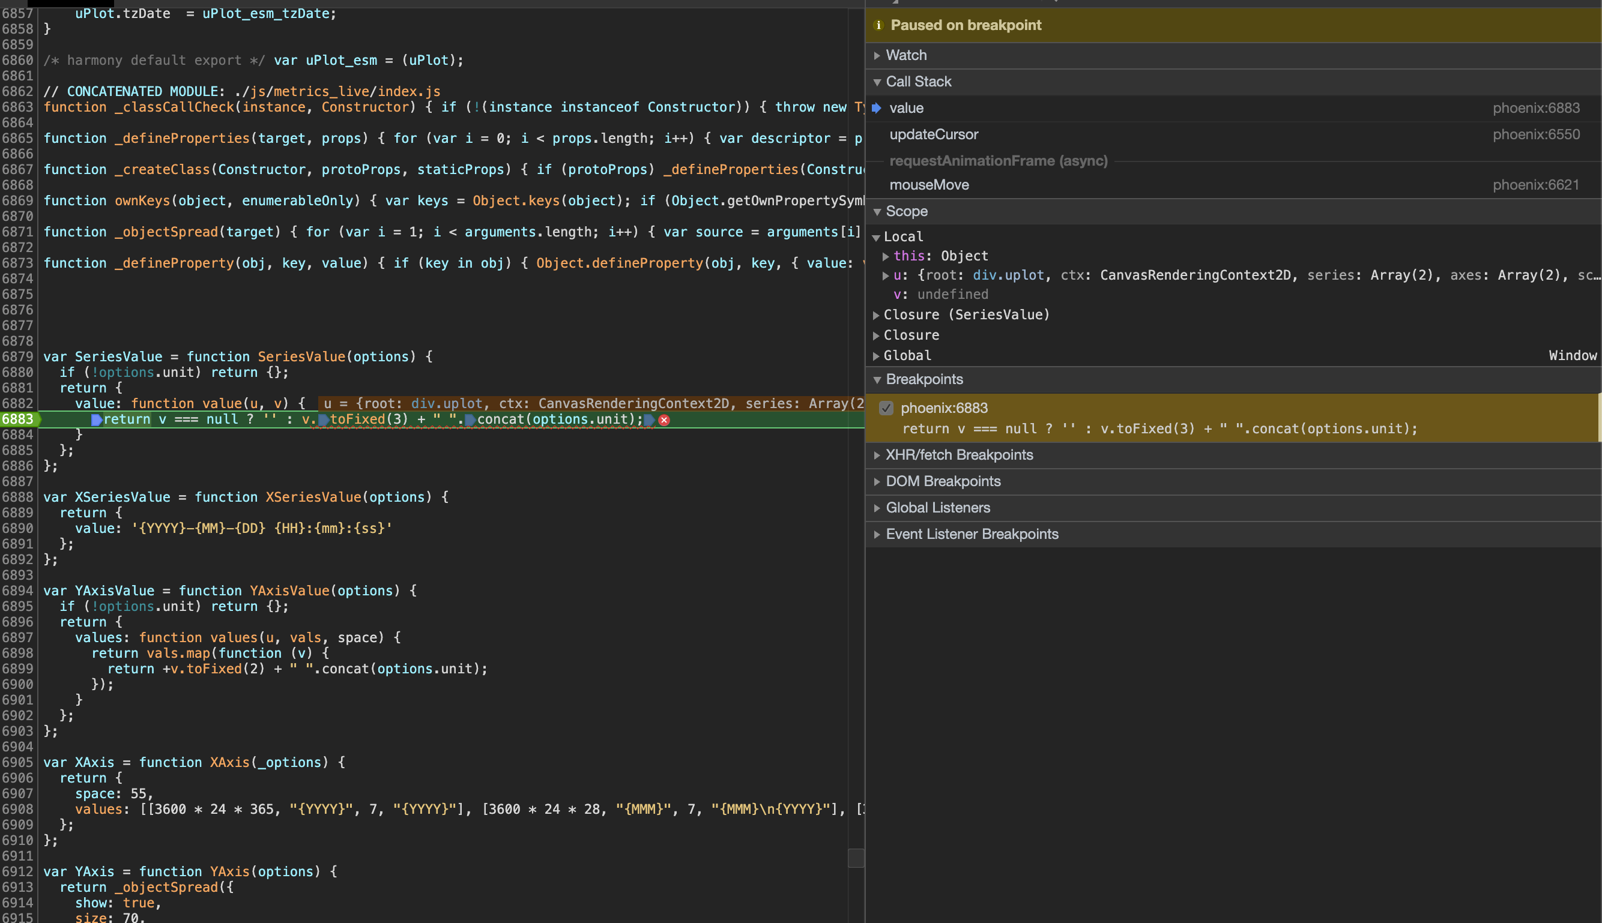The image size is (1602, 923).
Task: Click the vertical scrollbar in the code editor
Action: point(856,858)
